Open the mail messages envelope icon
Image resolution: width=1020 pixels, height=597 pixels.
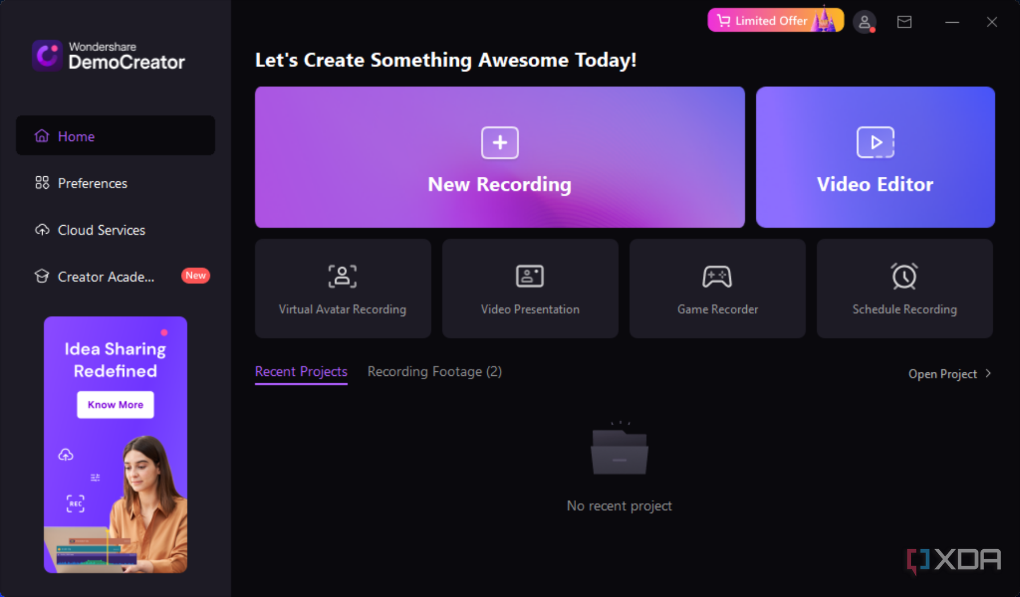pyautogui.click(x=904, y=22)
